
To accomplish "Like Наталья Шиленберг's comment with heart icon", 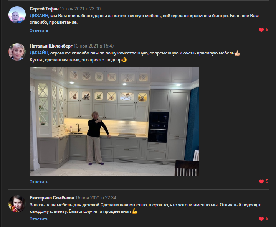I will (x=261, y=181).
